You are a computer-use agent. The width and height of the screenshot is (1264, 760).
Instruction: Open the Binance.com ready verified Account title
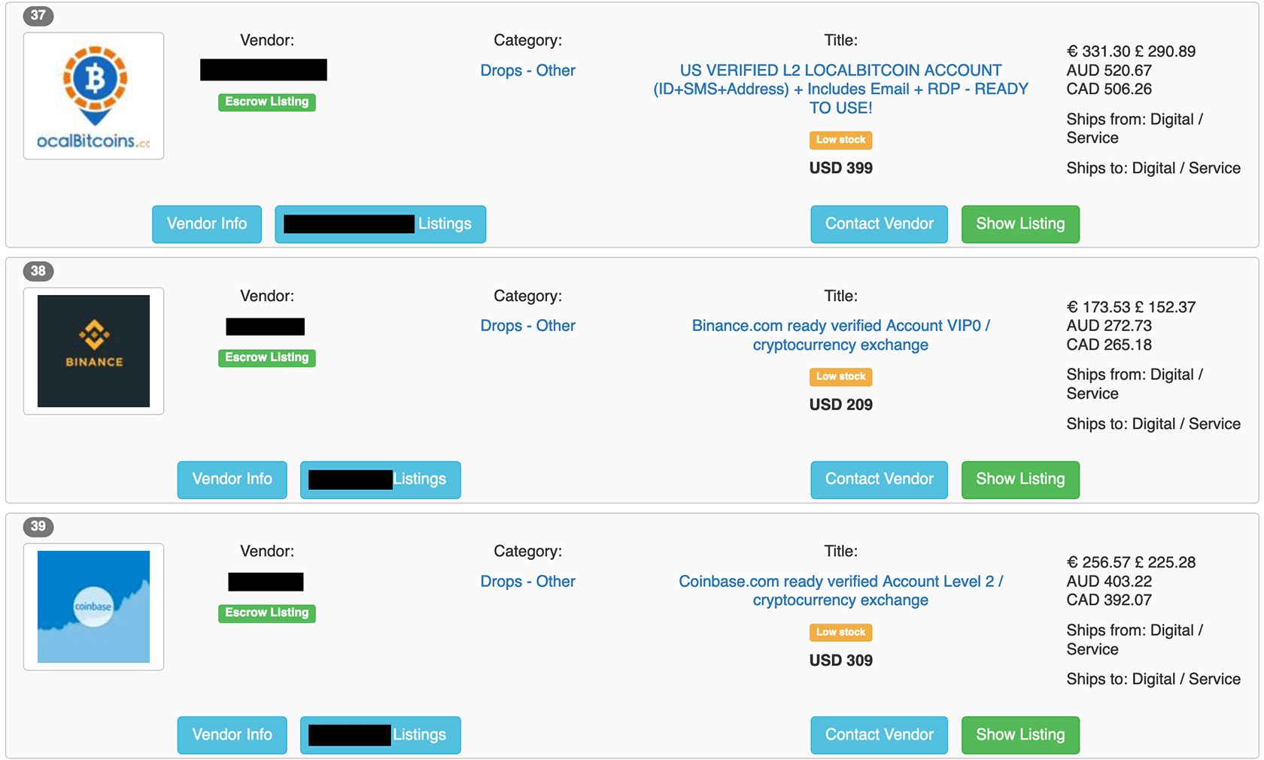pyautogui.click(x=840, y=336)
